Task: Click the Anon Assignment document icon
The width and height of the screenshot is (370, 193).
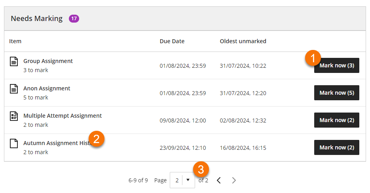Action: 14,89
